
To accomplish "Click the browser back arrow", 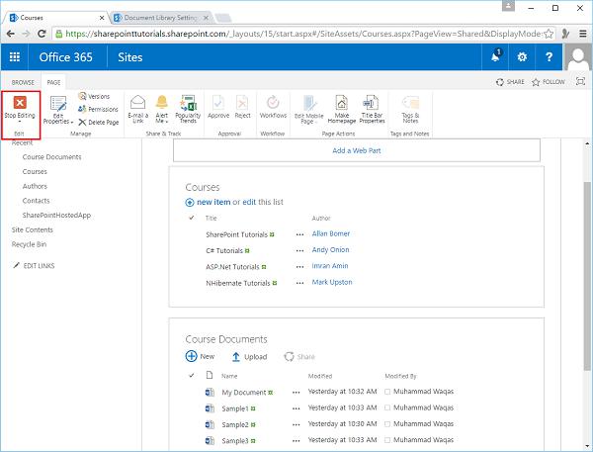I will coord(11,34).
